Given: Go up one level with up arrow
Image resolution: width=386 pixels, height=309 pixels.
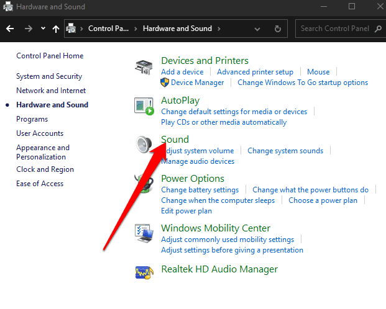Looking at the screenshot, I should 56,29.
